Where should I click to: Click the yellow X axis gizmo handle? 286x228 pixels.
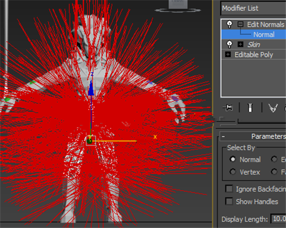[116, 141]
